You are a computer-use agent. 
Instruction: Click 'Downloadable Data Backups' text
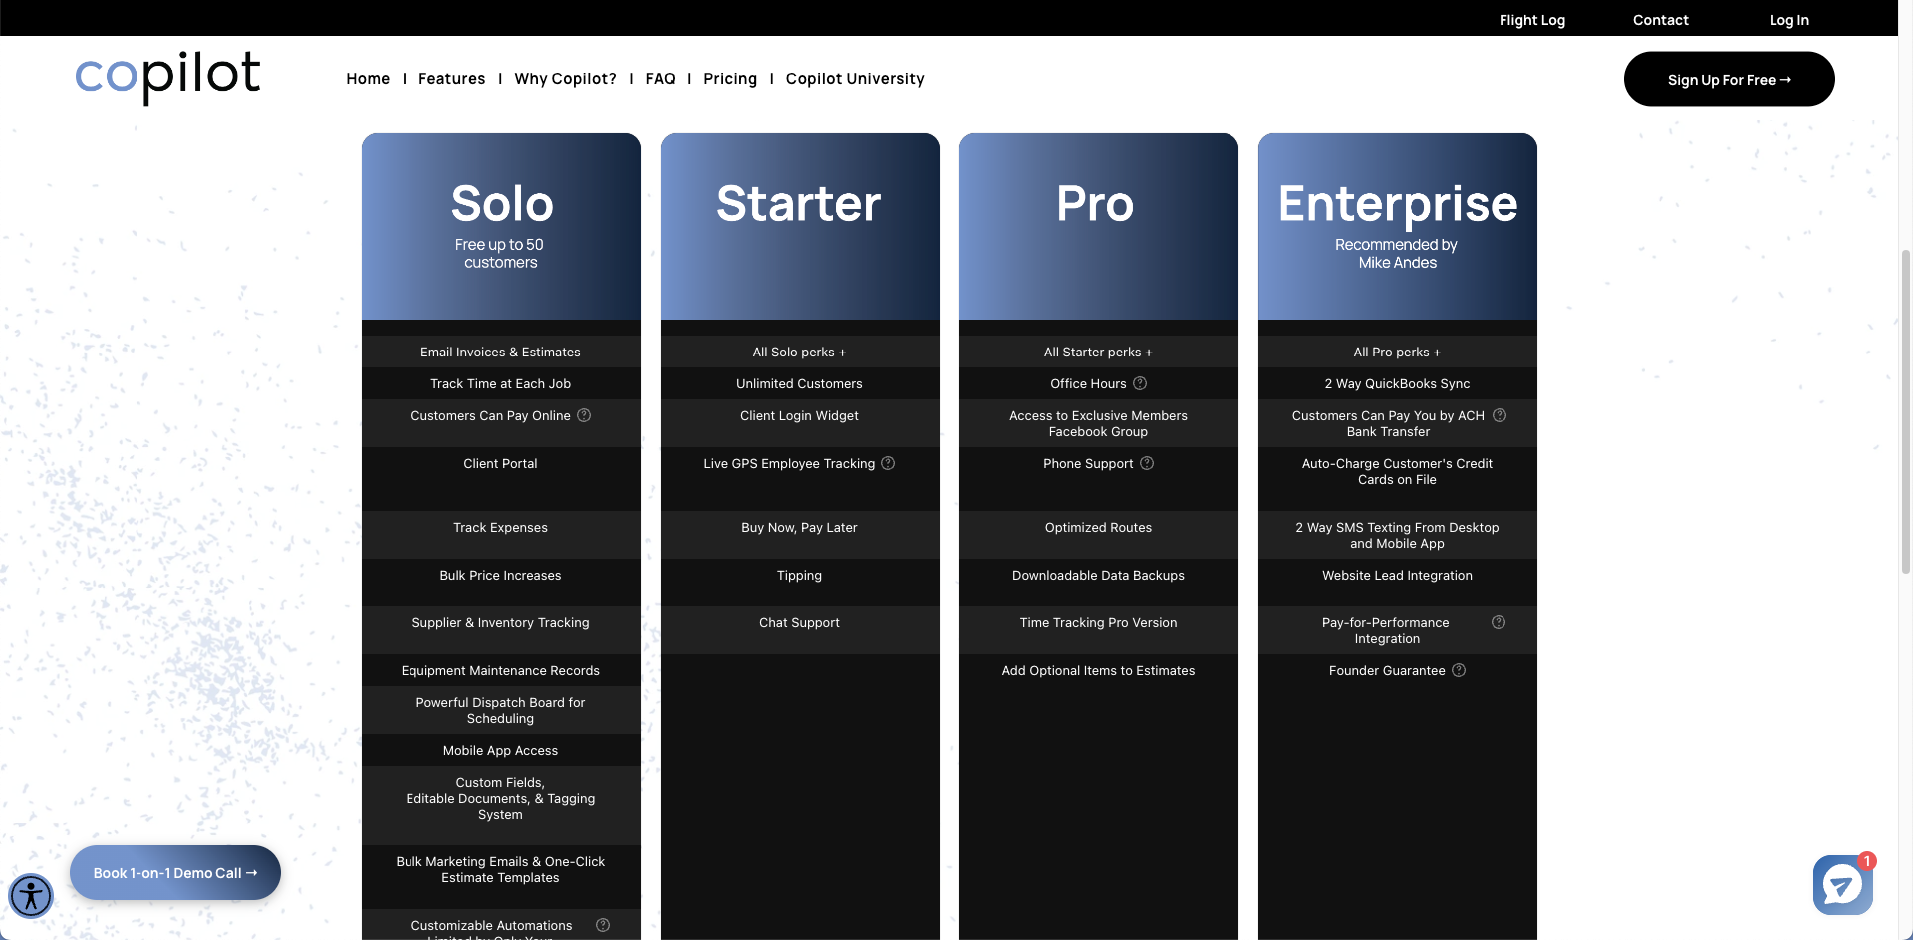click(x=1099, y=575)
